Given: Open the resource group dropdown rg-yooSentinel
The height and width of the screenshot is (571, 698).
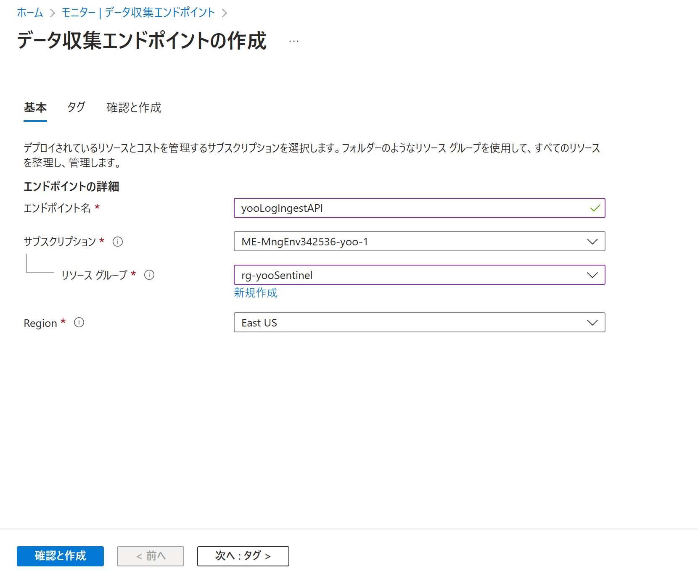Looking at the screenshot, I should 419,275.
